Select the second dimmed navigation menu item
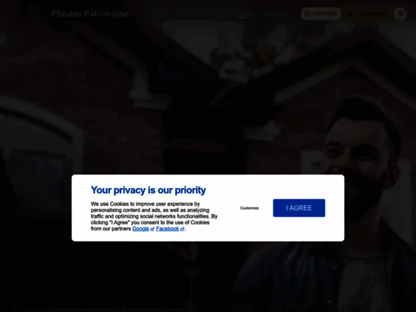The height and width of the screenshot is (312, 416). (x=276, y=13)
